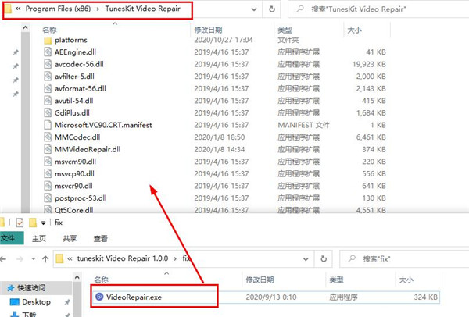Click the 2020/9/13 0:10 date cell
The width and height of the screenshot is (469, 317).
tap(271, 297)
